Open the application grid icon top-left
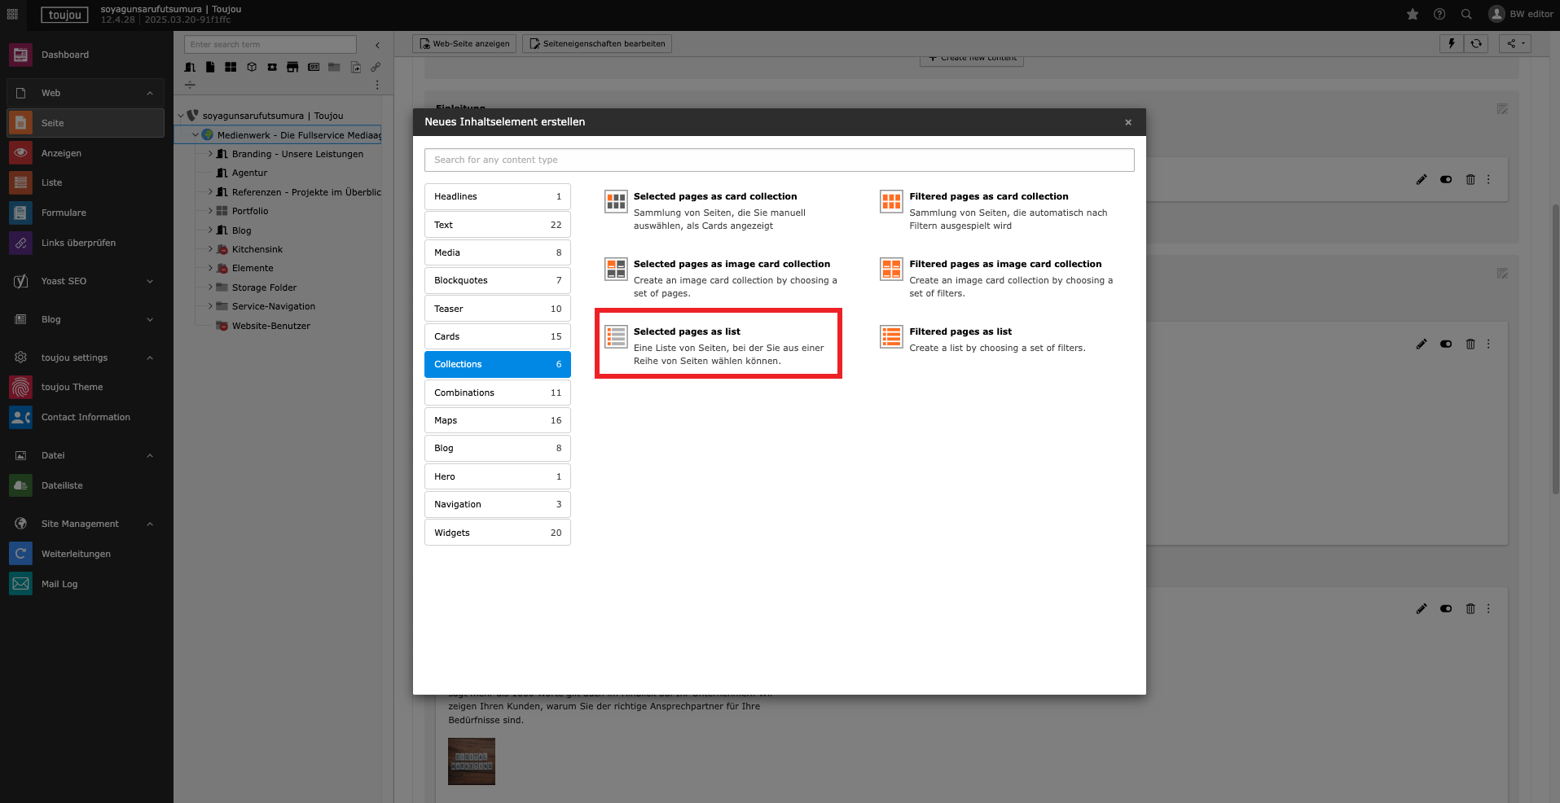1560x803 pixels. point(12,14)
